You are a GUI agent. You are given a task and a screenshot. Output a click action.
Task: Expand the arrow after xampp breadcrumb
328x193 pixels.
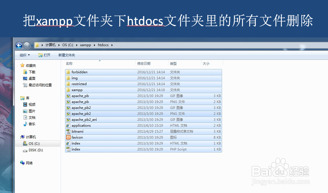94,45
